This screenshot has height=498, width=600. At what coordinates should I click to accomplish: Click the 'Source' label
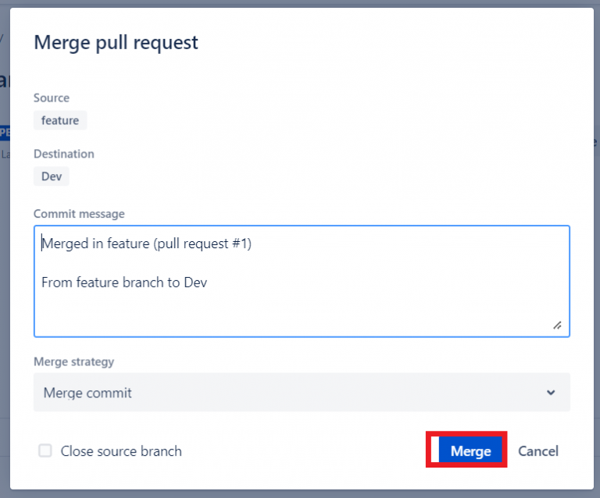pyautogui.click(x=52, y=98)
